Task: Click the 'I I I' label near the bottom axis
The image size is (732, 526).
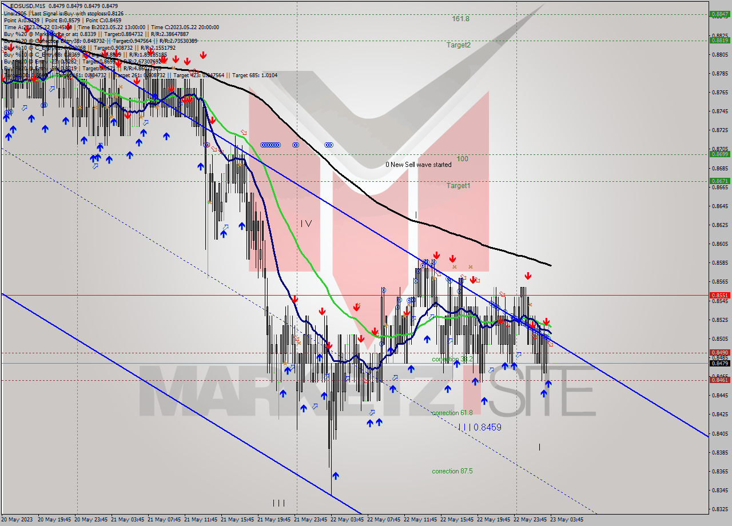Action: click(279, 503)
